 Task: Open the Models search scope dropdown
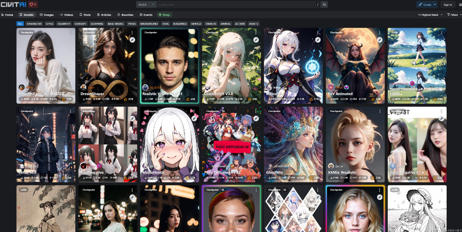(146, 4)
